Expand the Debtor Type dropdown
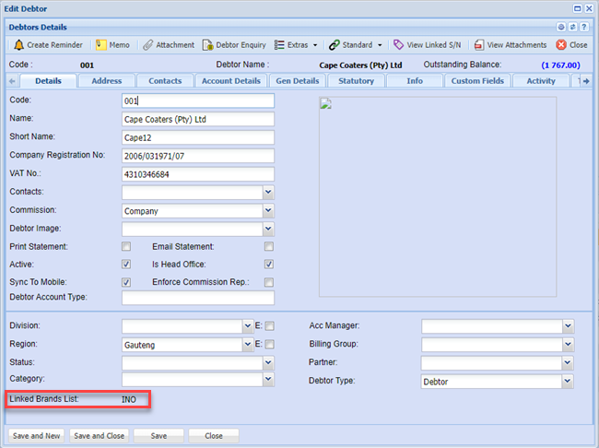 click(x=568, y=381)
